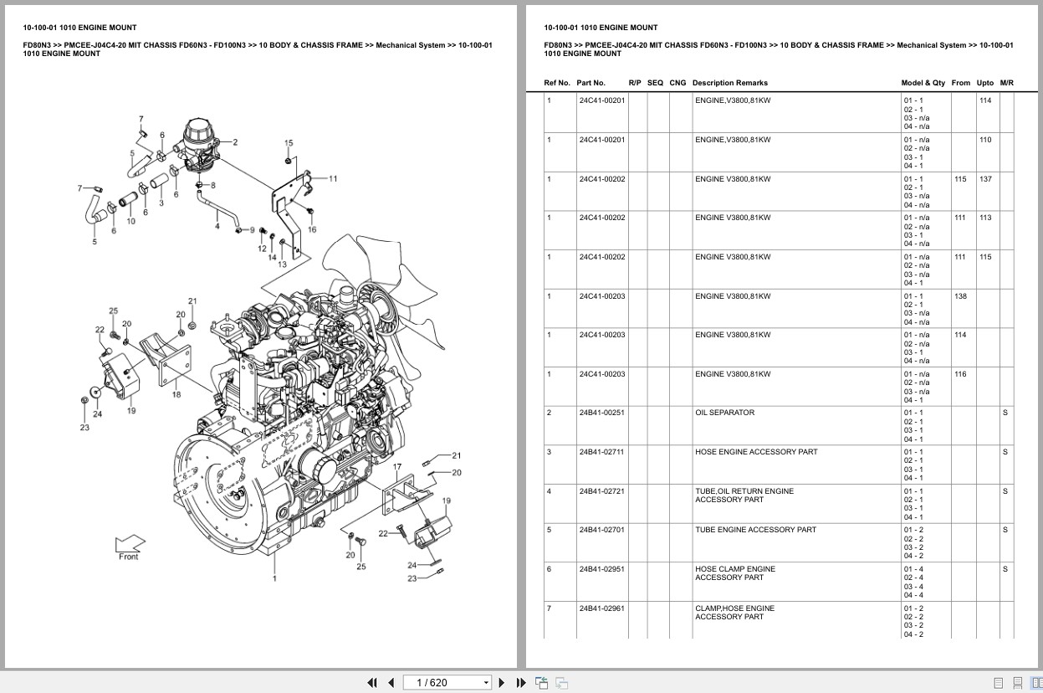Go to the first page
The height and width of the screenshot is (693, 1043).
coord(372,682)
